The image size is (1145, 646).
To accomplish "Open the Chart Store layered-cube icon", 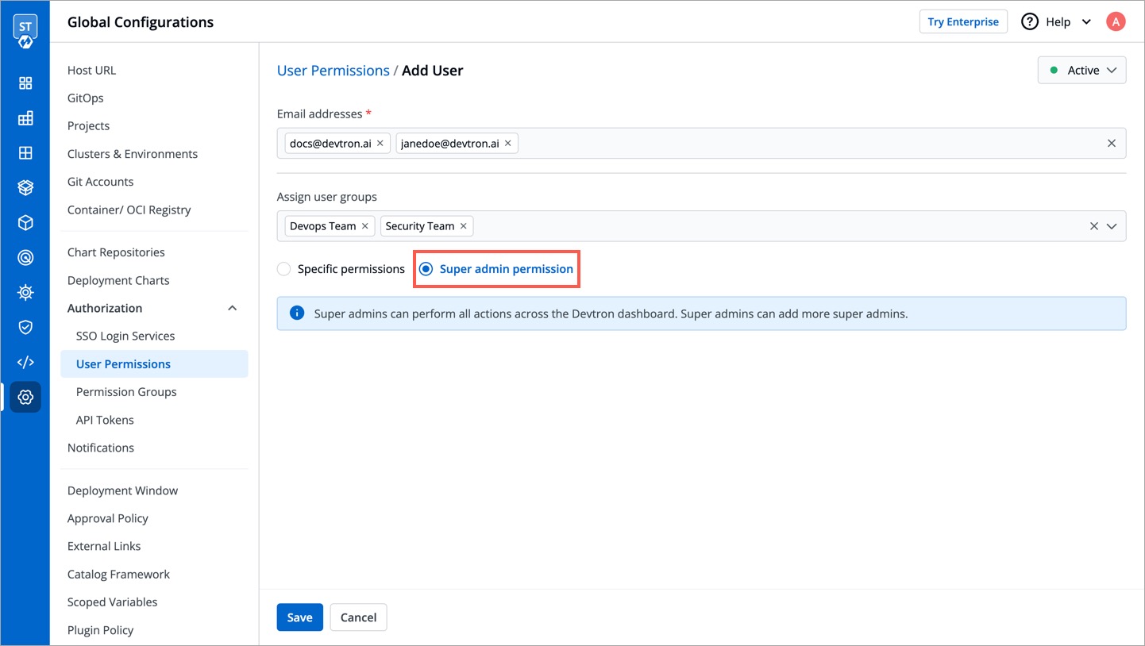I will [25, 188].
